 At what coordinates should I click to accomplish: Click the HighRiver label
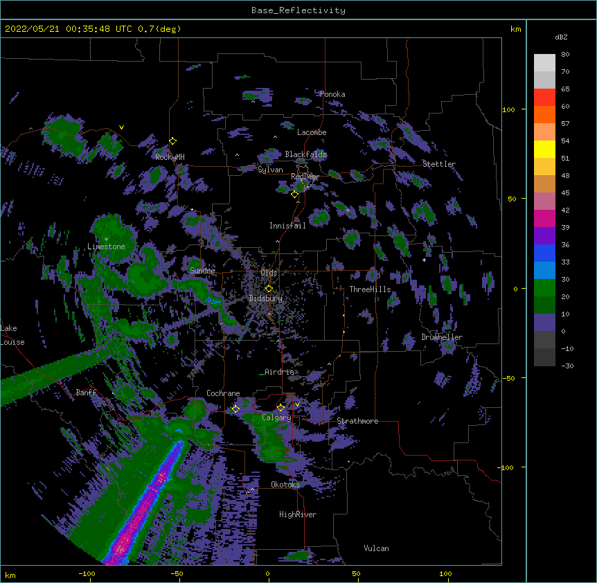298,514
